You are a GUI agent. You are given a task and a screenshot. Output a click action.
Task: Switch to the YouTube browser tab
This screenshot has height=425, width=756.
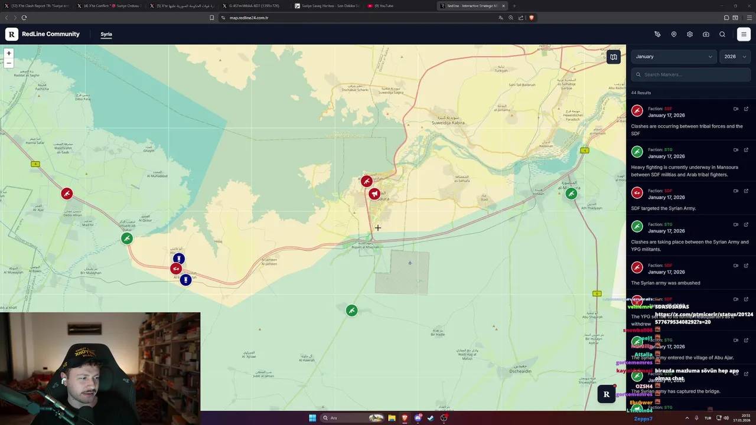[x=399, y=6]
